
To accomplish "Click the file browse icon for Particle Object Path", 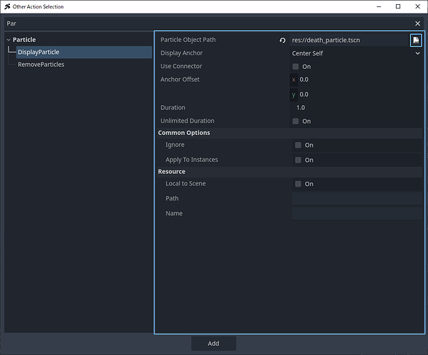I will 416,40.
